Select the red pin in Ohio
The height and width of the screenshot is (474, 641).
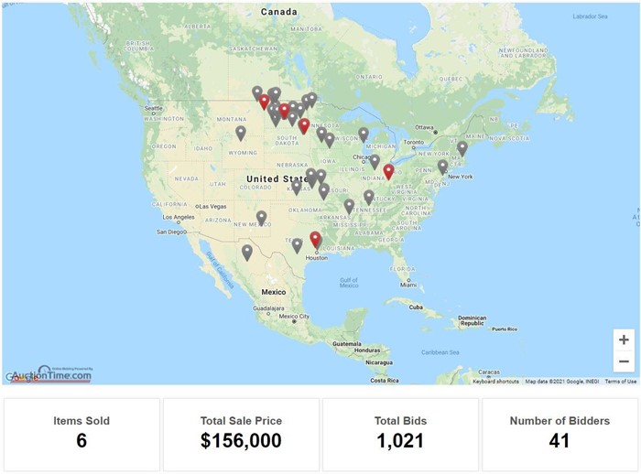(388, 172)
